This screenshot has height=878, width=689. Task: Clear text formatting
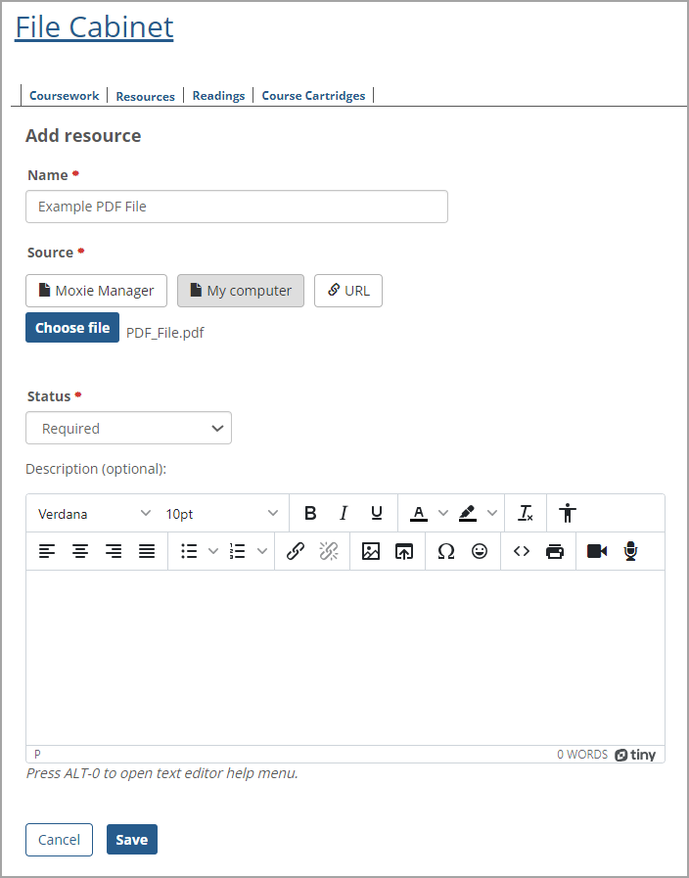click(526, 512)
